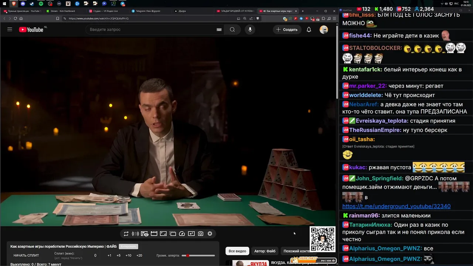
Task: Go to YouTube home via logo
Action: coord(31,30)
